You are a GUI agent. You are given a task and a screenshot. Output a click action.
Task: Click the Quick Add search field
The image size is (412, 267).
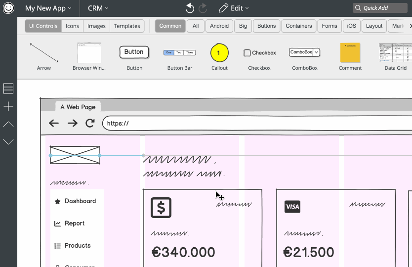pyautogui.click(x=381, y=8)
